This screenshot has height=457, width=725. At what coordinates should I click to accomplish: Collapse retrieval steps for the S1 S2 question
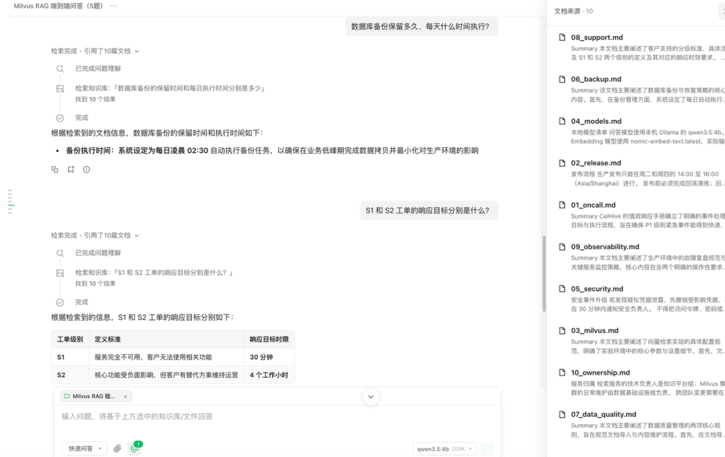[x=95, y=236]
